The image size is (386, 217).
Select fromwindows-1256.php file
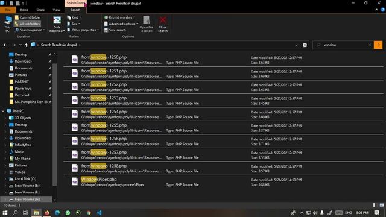coord(223,141)
